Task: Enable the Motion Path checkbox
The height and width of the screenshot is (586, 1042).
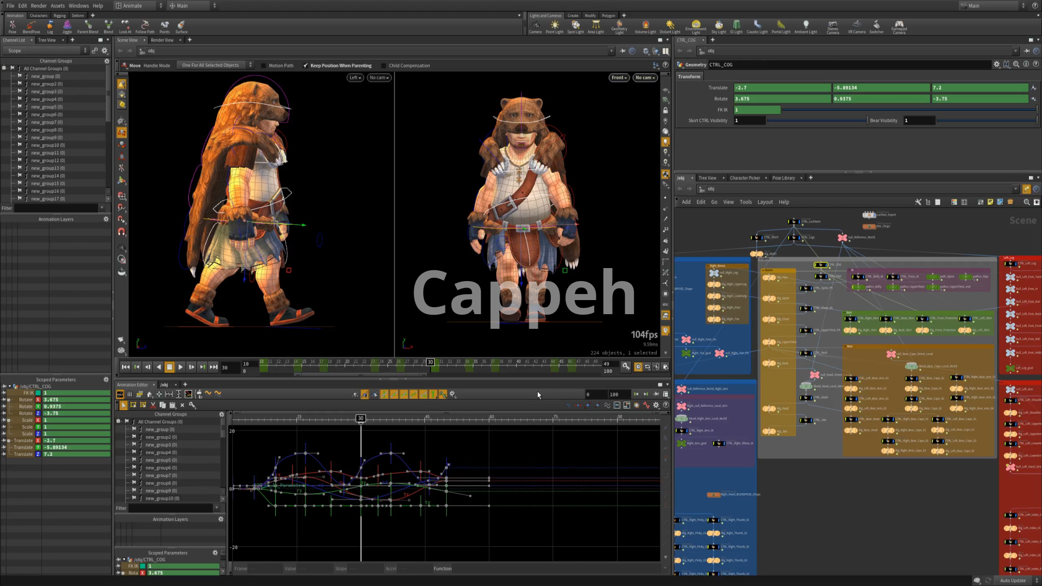Action: (264, 66)
